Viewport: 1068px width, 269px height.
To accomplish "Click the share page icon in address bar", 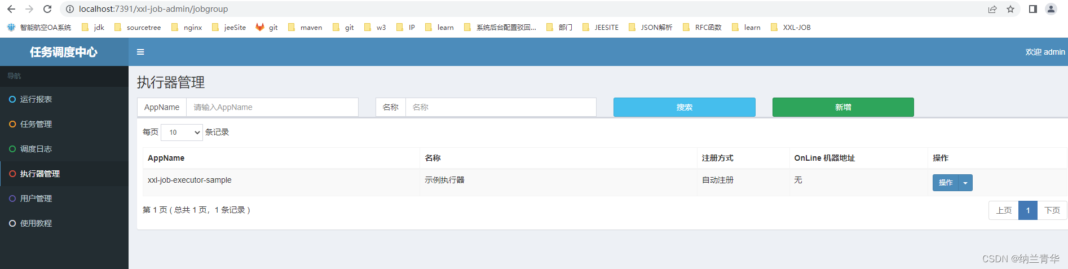I will (x=992, y=9).
